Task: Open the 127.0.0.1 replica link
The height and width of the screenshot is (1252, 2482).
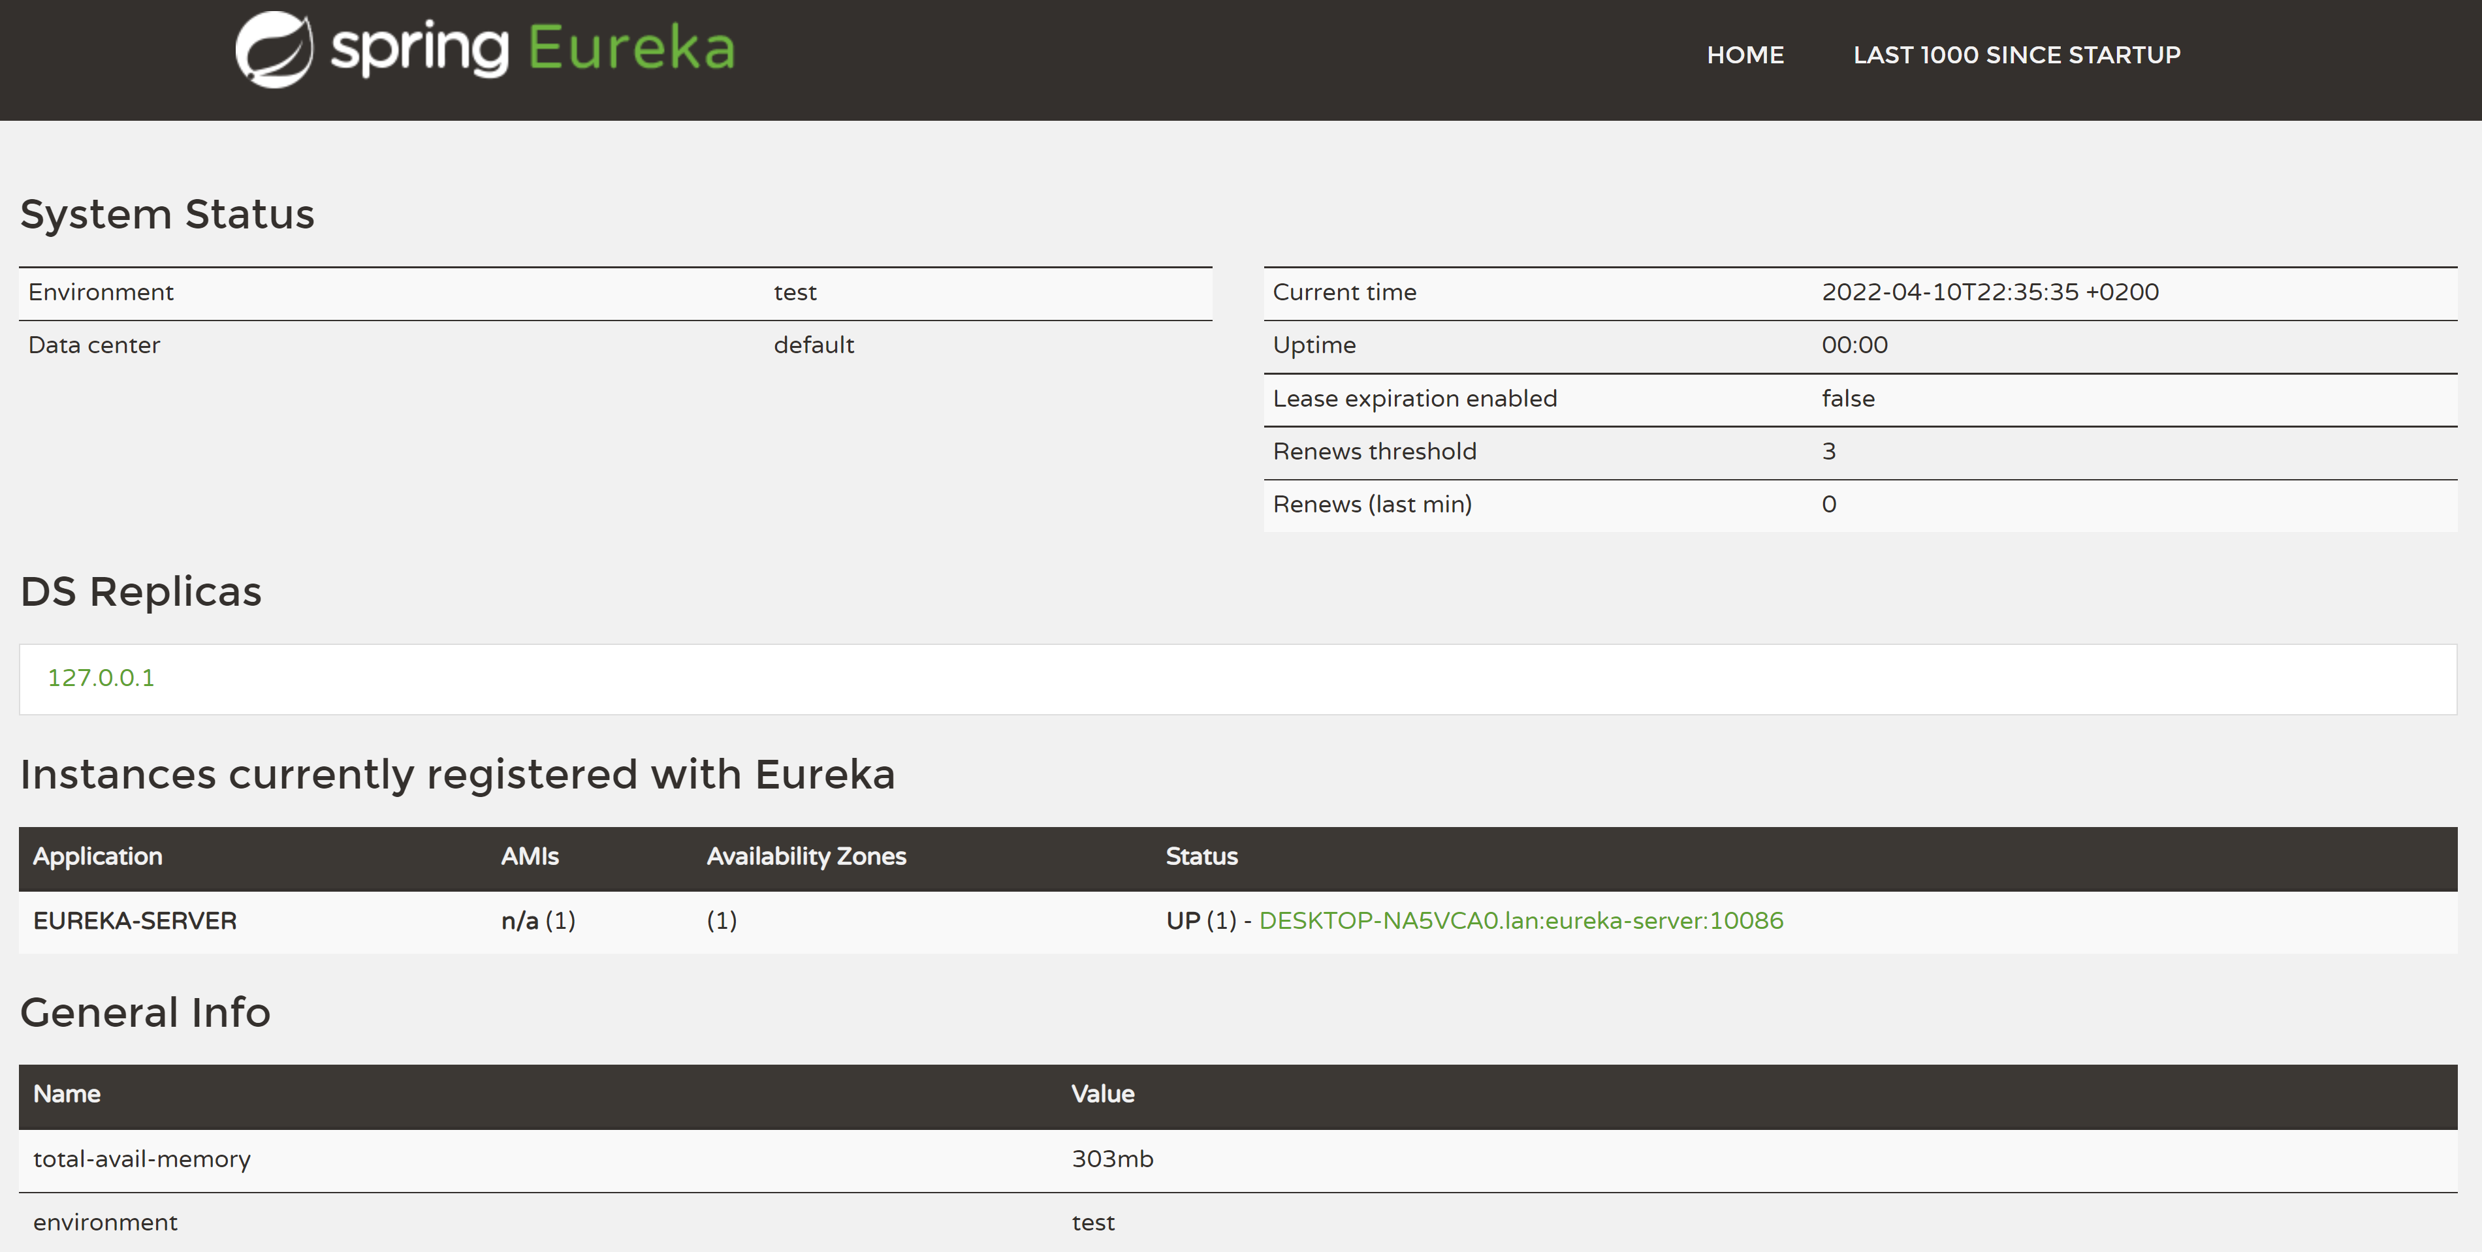Action: pos(101,678)
